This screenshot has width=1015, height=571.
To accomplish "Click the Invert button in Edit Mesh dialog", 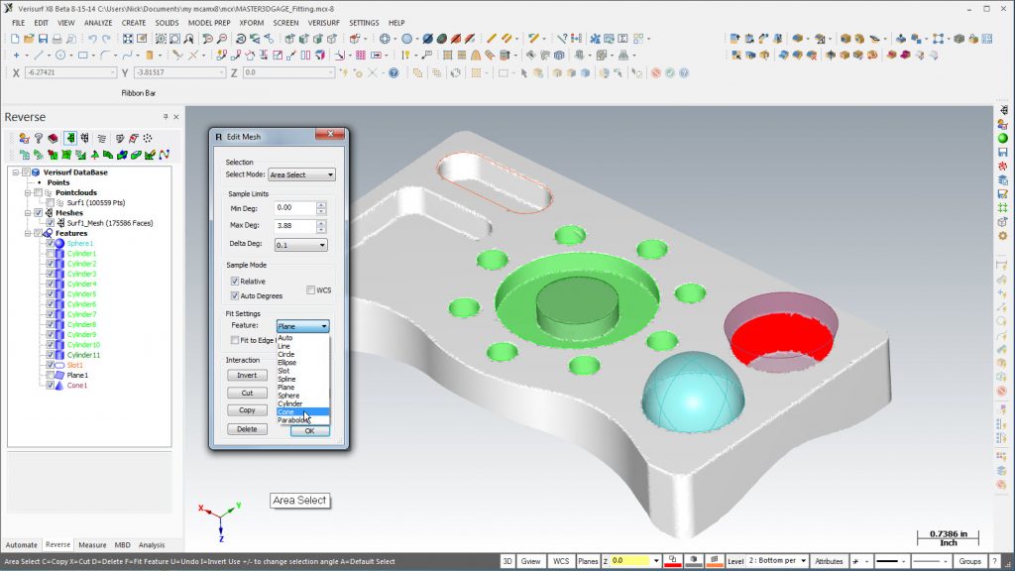I will [x=247, y=375].
